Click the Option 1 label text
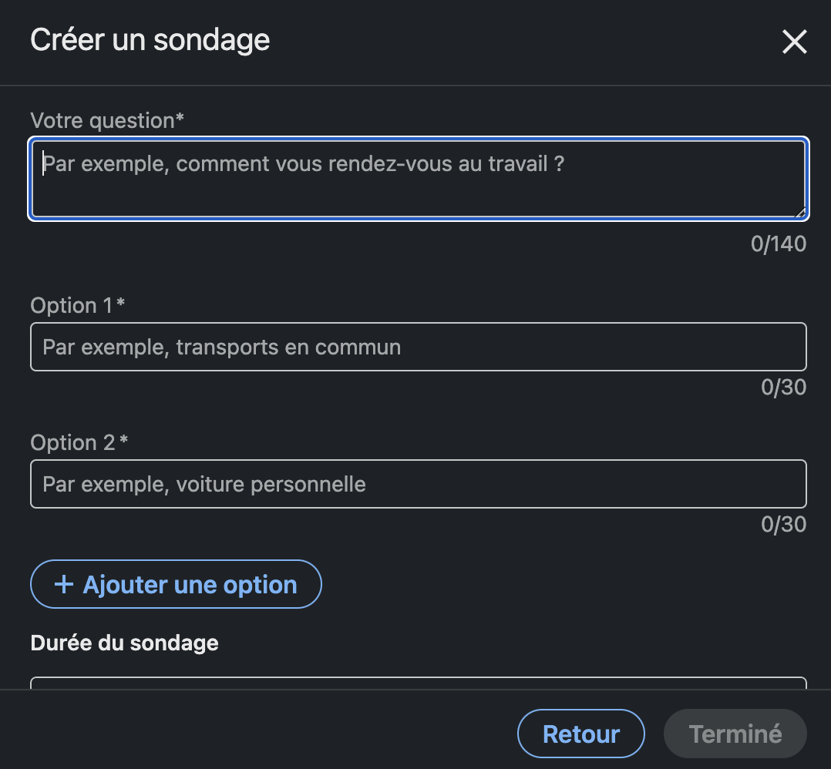This screenshot has width=831, height=769. (x=71, y=306)
